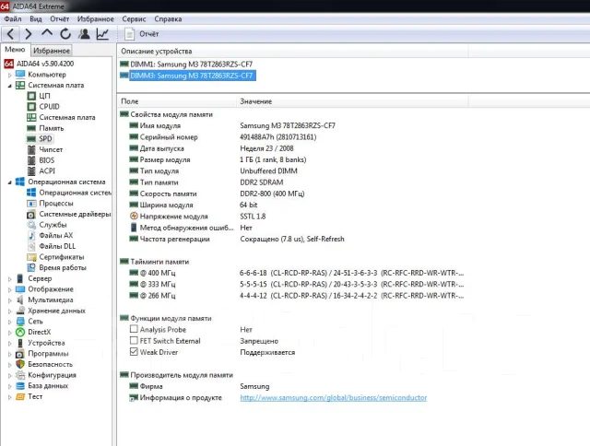Click the ЦП icon in tree
Image resolution: width=590 pixels, height=446 pixels.
pyautogui.click(x=31, y=96)
